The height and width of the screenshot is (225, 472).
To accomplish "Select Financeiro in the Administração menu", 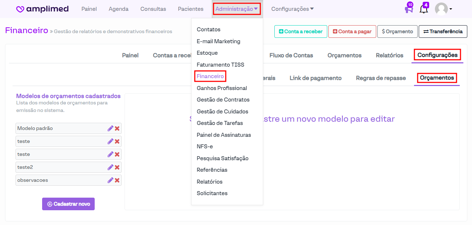I will click(210, 76).
